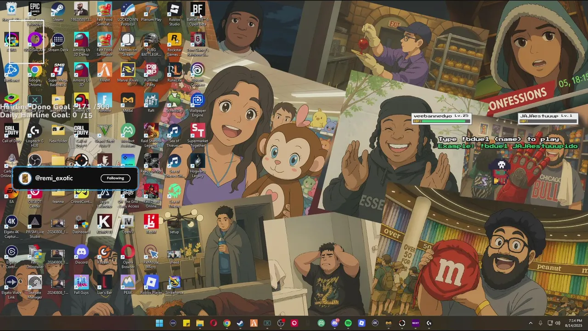Open ReMouse Micro desktop shortcut

click(x=151, y=256)
